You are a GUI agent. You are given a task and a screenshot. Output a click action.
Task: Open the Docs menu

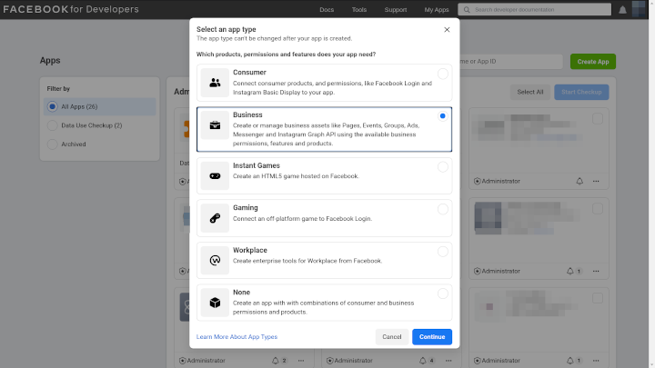tap(327, 10)
